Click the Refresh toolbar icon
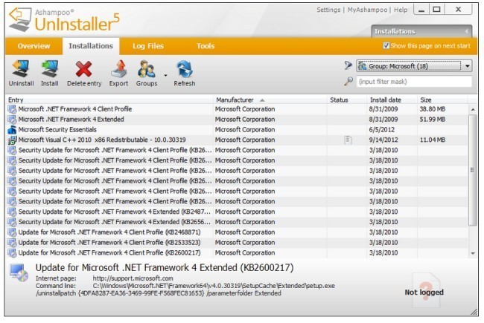 tap(184, 68)
